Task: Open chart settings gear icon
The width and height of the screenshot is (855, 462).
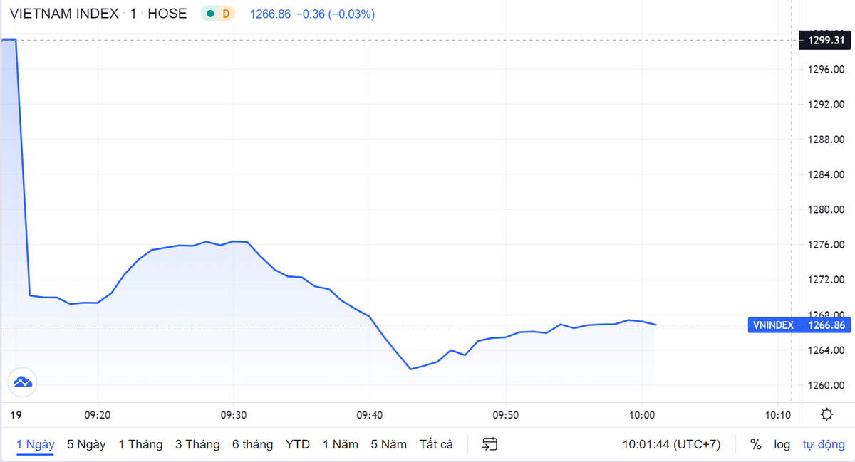Action: click(x=826, y=415)
